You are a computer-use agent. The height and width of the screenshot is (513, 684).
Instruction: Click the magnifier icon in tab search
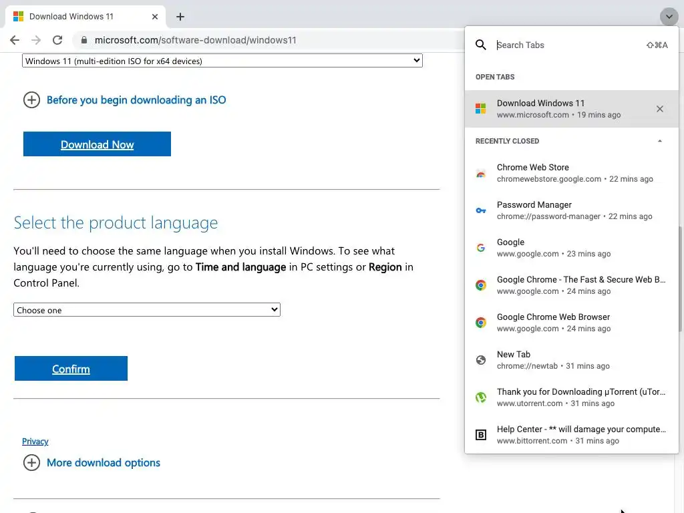(x=481, y=45)
